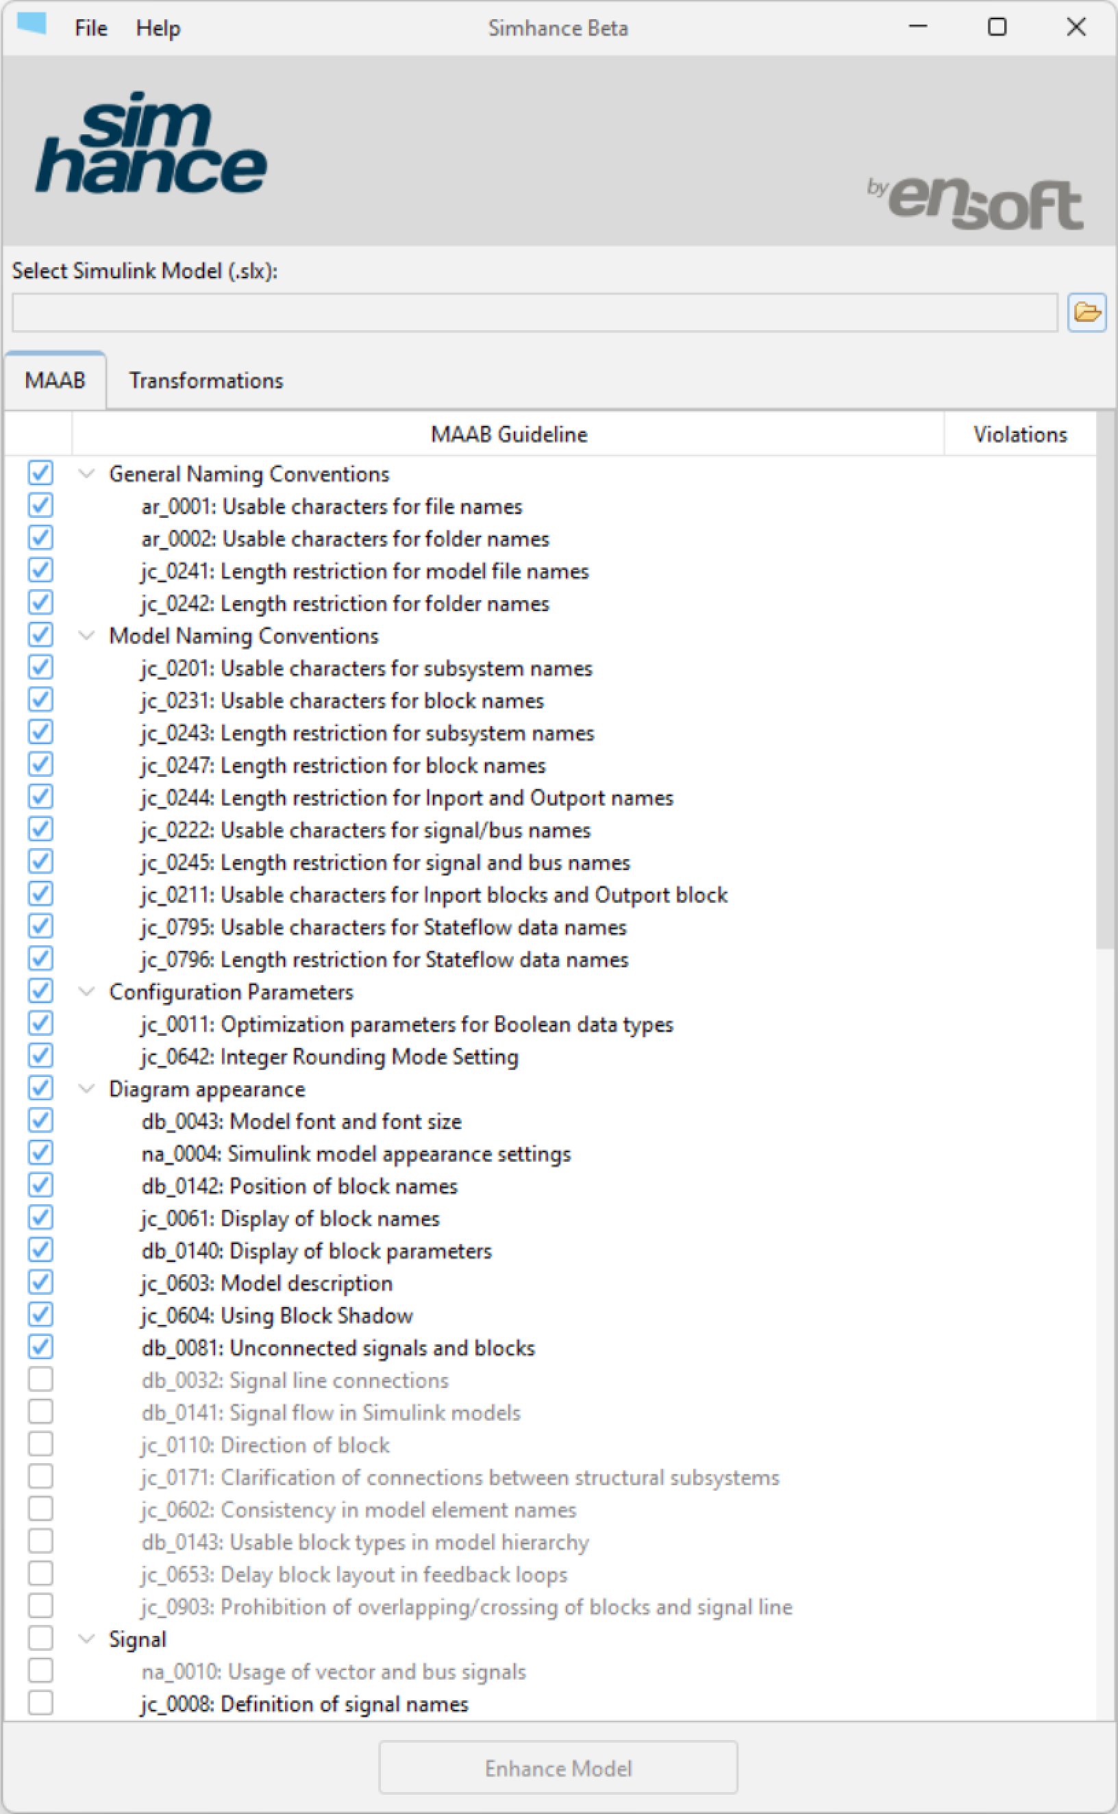Click the MAAB Guideline column header

coord(509,434)
